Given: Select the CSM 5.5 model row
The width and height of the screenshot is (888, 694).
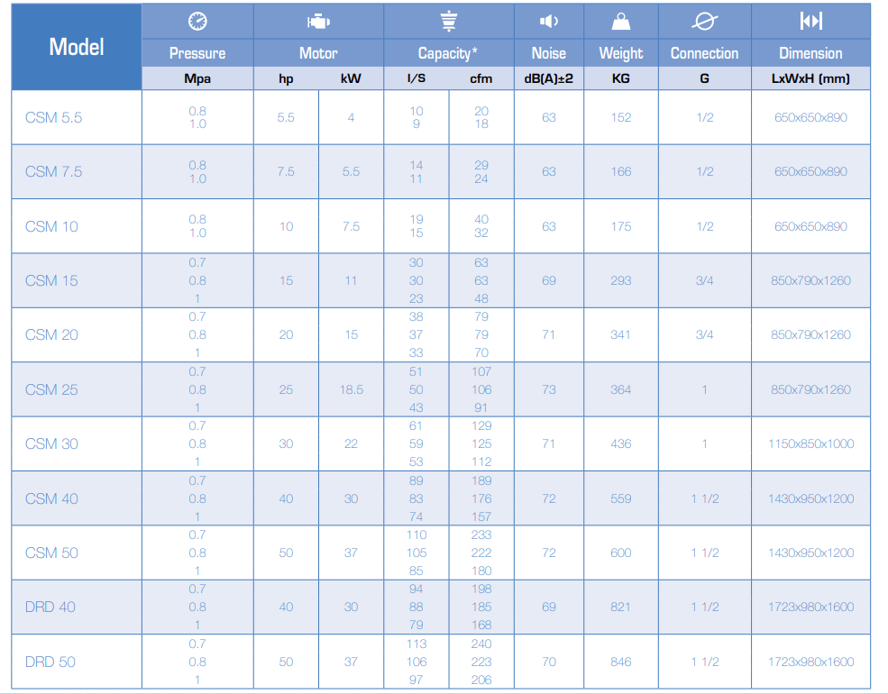Looking at the screenshot, I should coord(441,117).
